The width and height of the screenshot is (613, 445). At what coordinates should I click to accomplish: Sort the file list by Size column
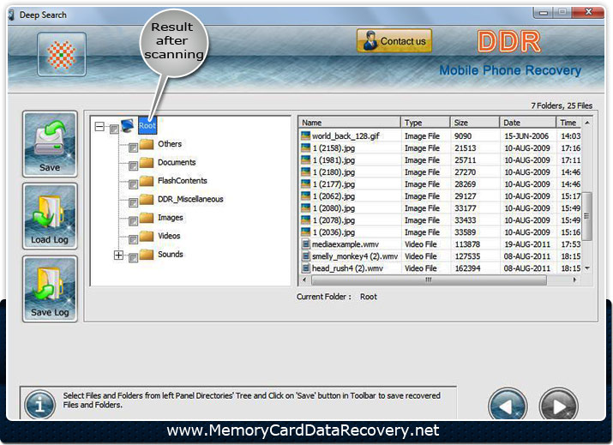(475, 123)
